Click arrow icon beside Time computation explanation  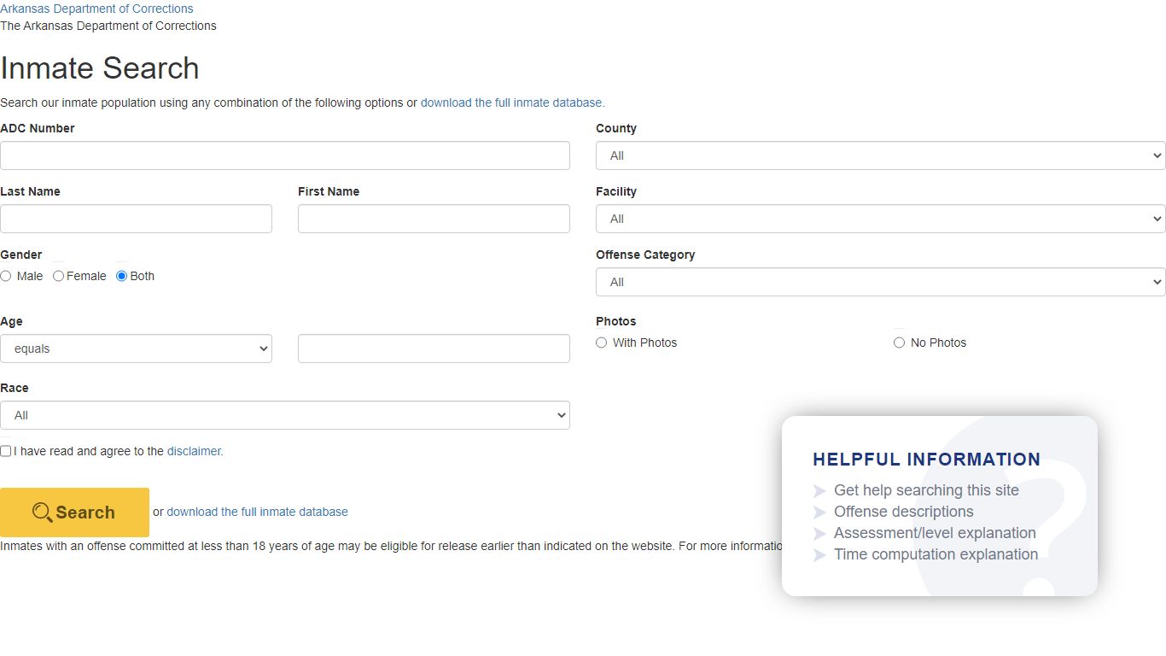tap(819, 555)
